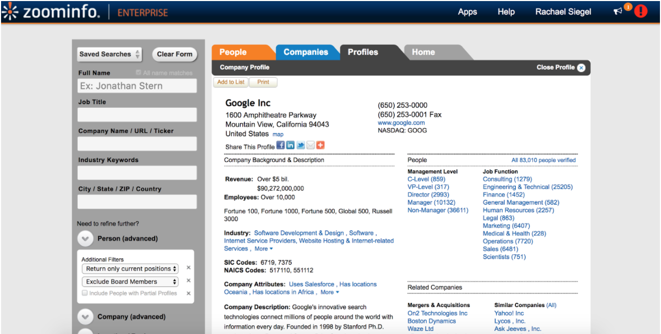Open the On2 Technologies Inc link
The height and width of the screenshot is (334, 661).
tap(438, 313)
